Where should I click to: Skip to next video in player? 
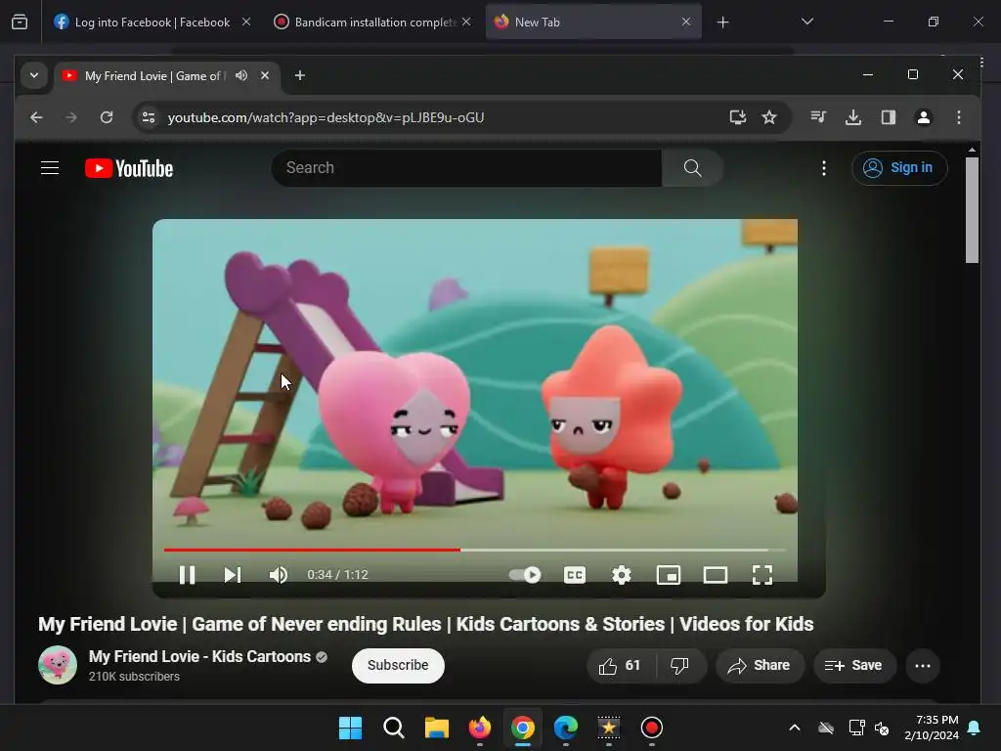(233, 575)
